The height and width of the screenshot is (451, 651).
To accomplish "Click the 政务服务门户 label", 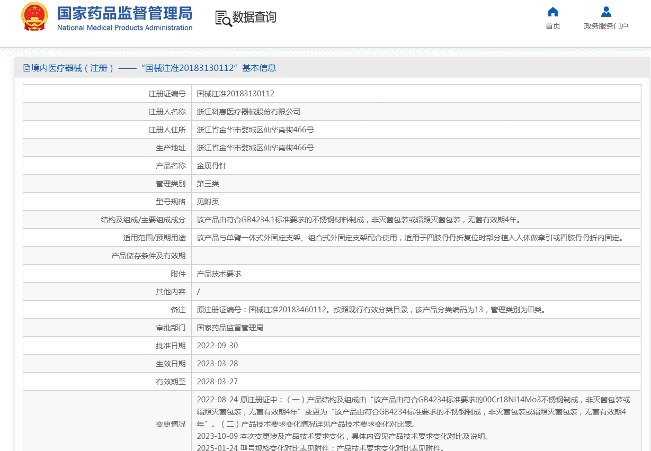I will (606, 26).
